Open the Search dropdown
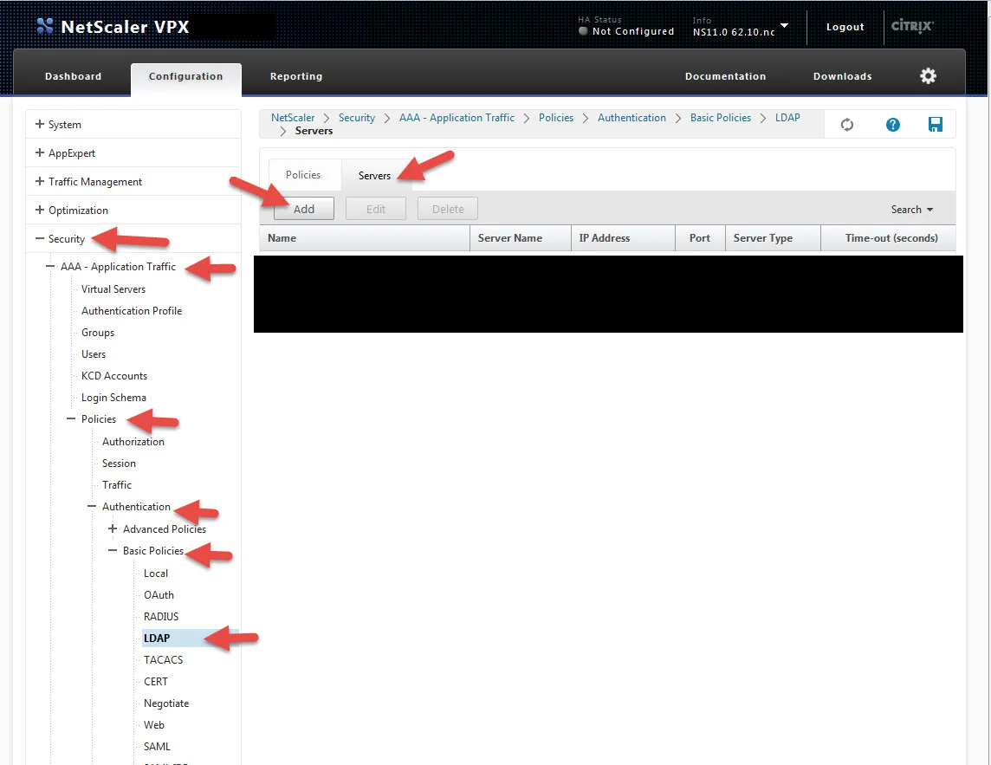The height and width of the screenshot is (765, 991). (x=912, y=210)
